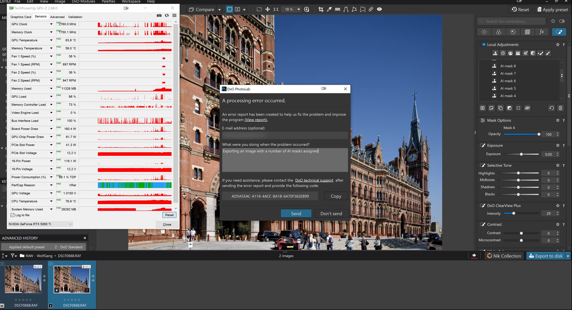Viewport: 572px width, 310px height.
Task: Open the 18 % zoom level dropdown
Action: coord(298,10)
